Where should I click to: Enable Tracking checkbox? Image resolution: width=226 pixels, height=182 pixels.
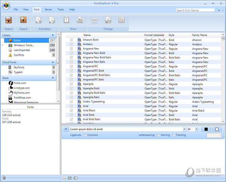tap(173, 135)
